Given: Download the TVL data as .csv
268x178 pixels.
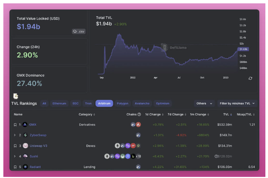Looking at the screenshot, I should pos(79,31).
